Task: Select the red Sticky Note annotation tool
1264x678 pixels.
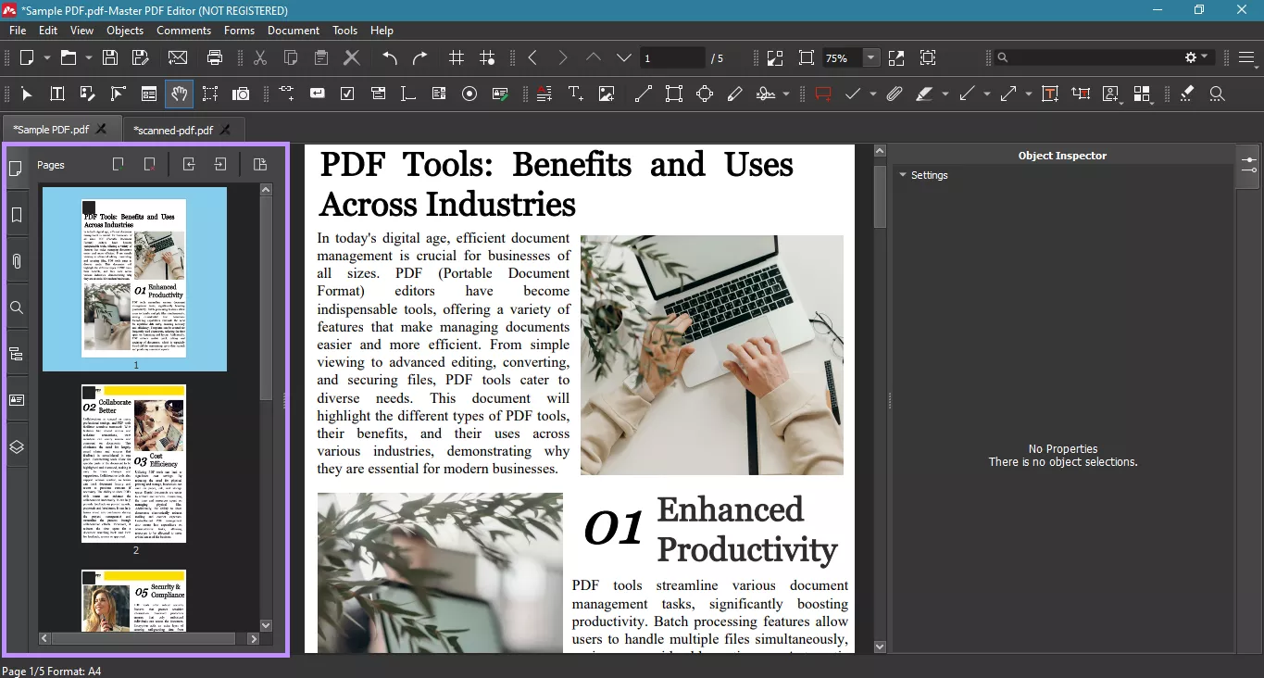Action: pos(823,94)
